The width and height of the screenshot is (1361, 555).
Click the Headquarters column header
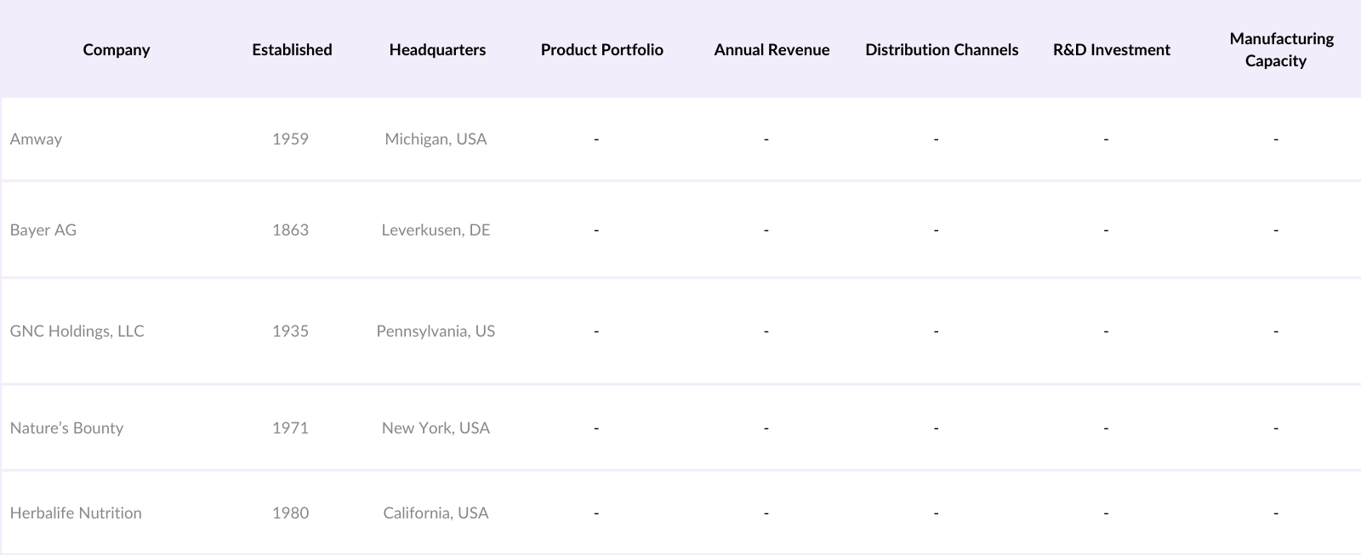(437, 49)
